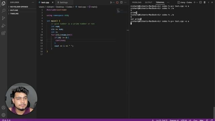Open the Search view in the activity bar

tap(3, 10)
